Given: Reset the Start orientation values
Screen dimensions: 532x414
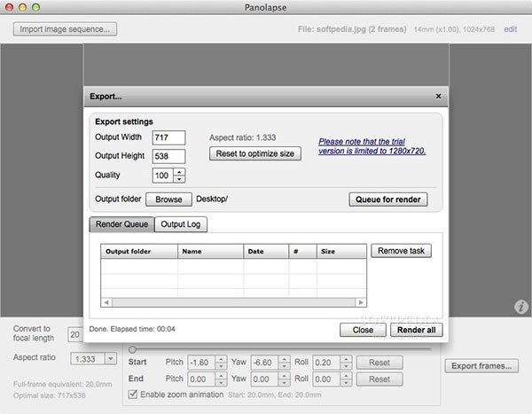Looking at the screenshot, I should (x=379, y=363).
